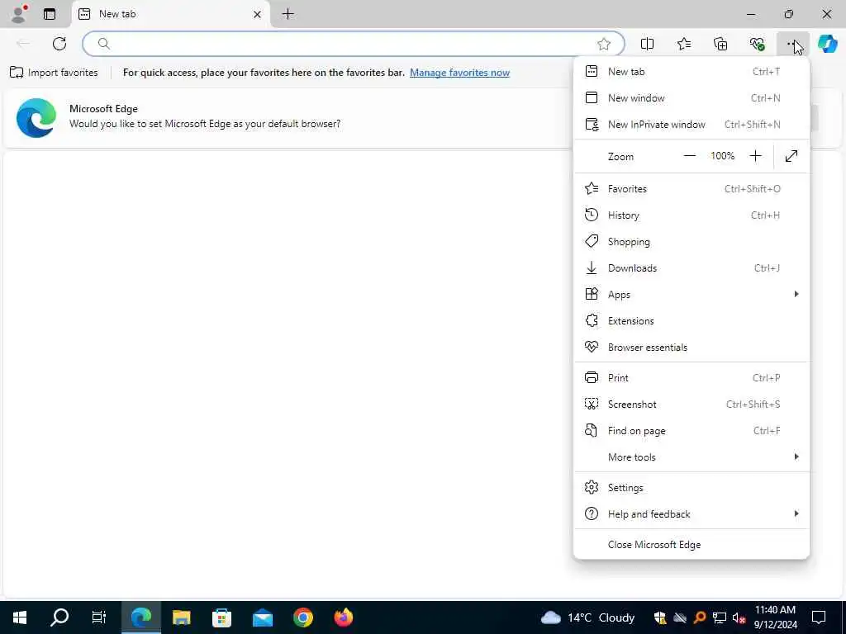Launch Google Chrome from the taskbar
This screenshot has height=634, width=846.
(302, 617)
